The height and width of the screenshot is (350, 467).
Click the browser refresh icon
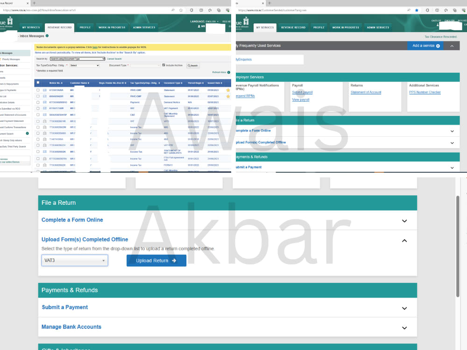pyautogui.click(x=192, y=10)
